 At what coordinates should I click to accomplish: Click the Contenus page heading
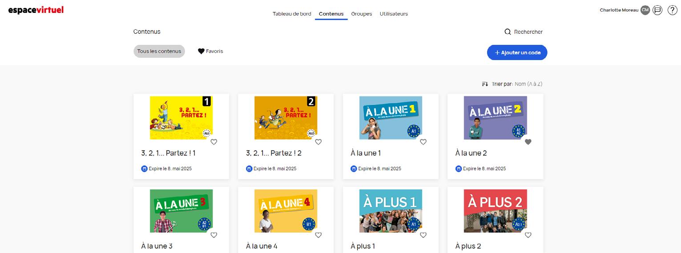coord(147,32)
